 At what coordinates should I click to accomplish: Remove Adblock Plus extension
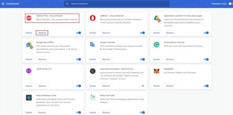click(42, 33)
